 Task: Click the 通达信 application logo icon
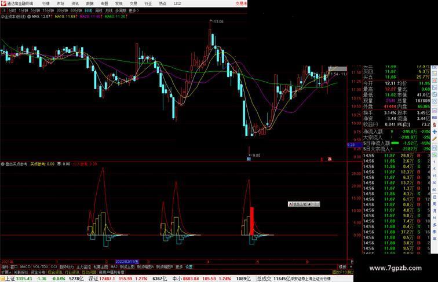(x=3, y=3)
